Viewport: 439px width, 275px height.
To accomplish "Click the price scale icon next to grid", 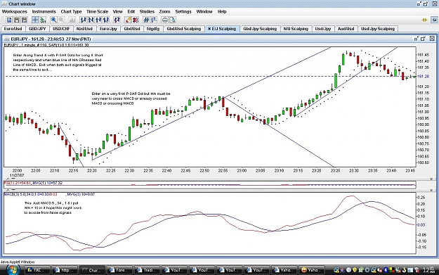I will 154,20.
